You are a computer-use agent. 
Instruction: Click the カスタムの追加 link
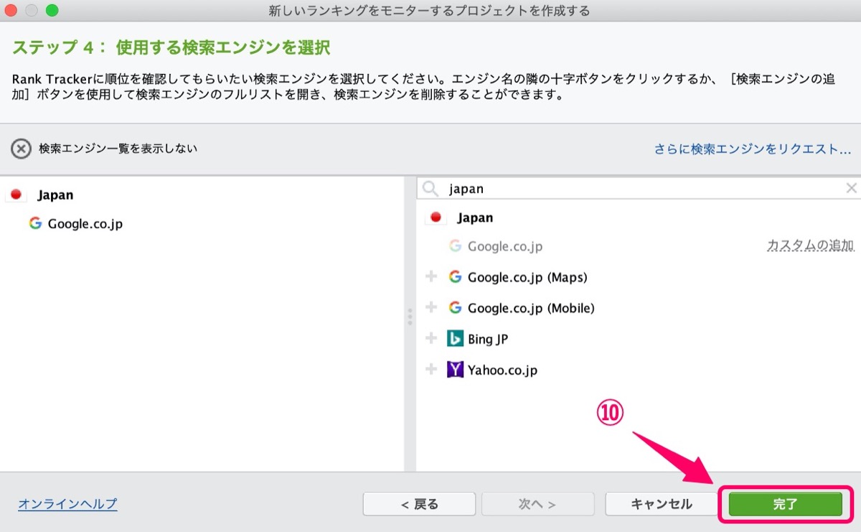pos(811,246)
